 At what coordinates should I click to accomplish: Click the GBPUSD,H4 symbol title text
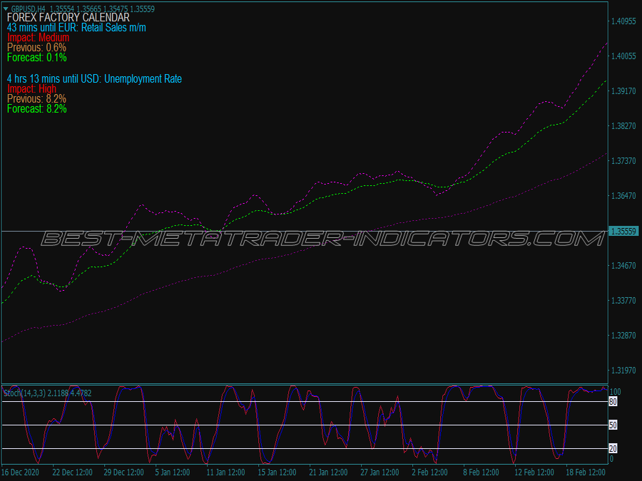[x=28, y=9]
